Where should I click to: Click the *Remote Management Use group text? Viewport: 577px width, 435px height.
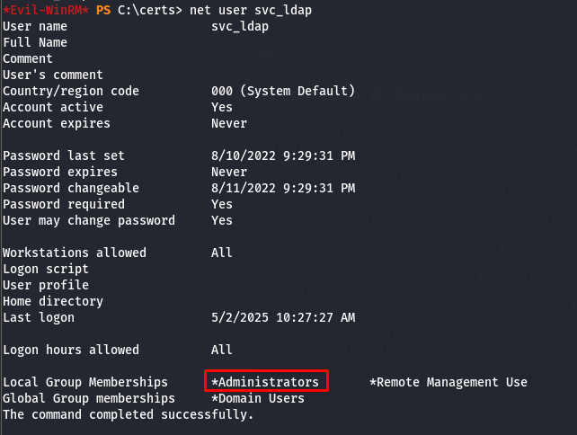tap(448, 382)
